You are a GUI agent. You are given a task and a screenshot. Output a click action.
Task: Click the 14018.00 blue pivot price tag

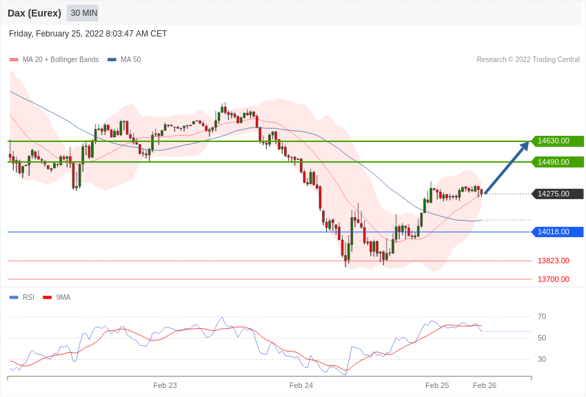point(557,232)
